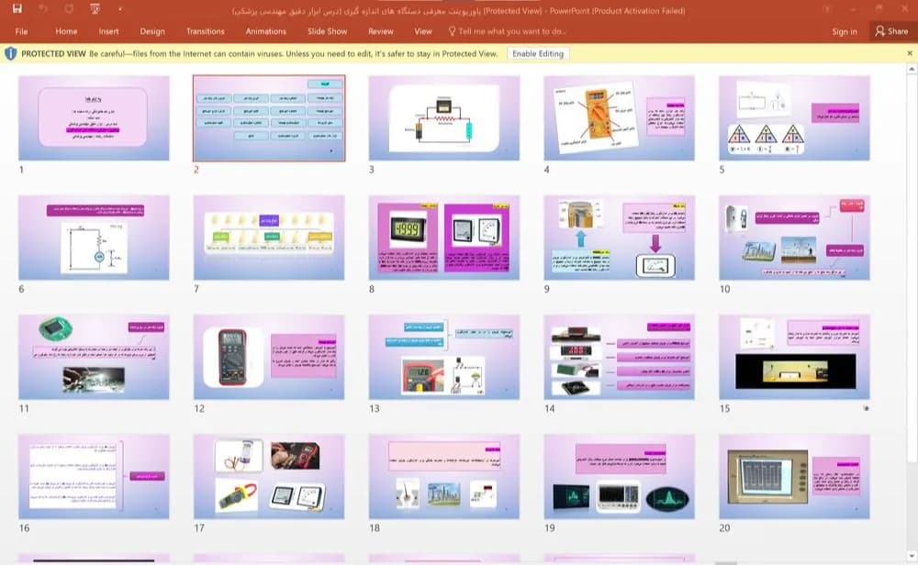Open the Customize Quick Access Toolbar dropdown
This screenshot has width=918, height=565.
[120, 9]
